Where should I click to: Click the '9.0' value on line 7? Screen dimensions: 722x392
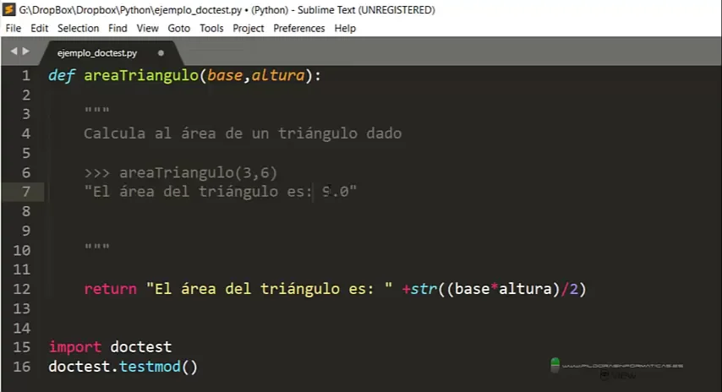pos(335,192)
